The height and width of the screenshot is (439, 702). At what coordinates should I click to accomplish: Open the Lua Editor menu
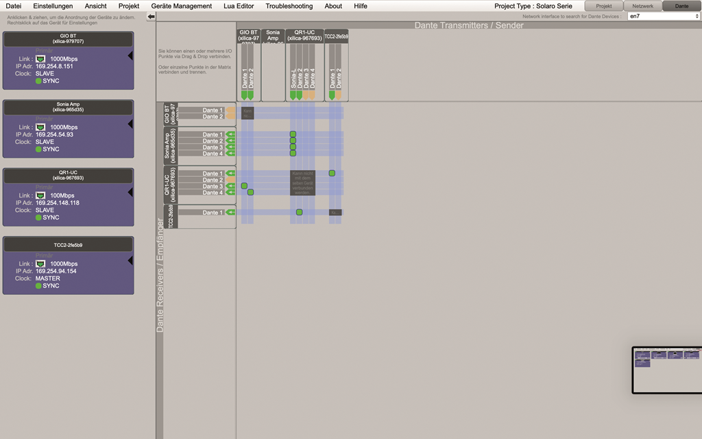(239, 5)
